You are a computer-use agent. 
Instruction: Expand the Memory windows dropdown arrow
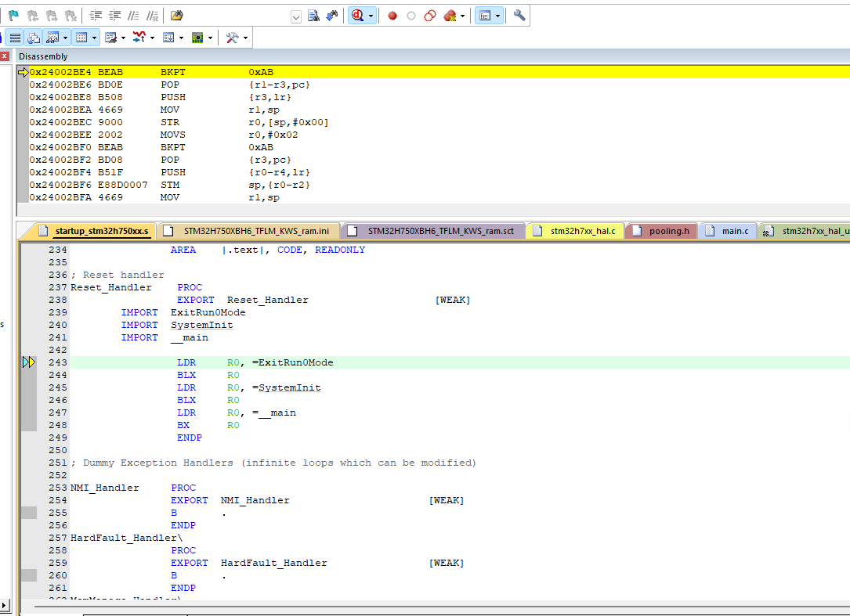pos(94,38)
